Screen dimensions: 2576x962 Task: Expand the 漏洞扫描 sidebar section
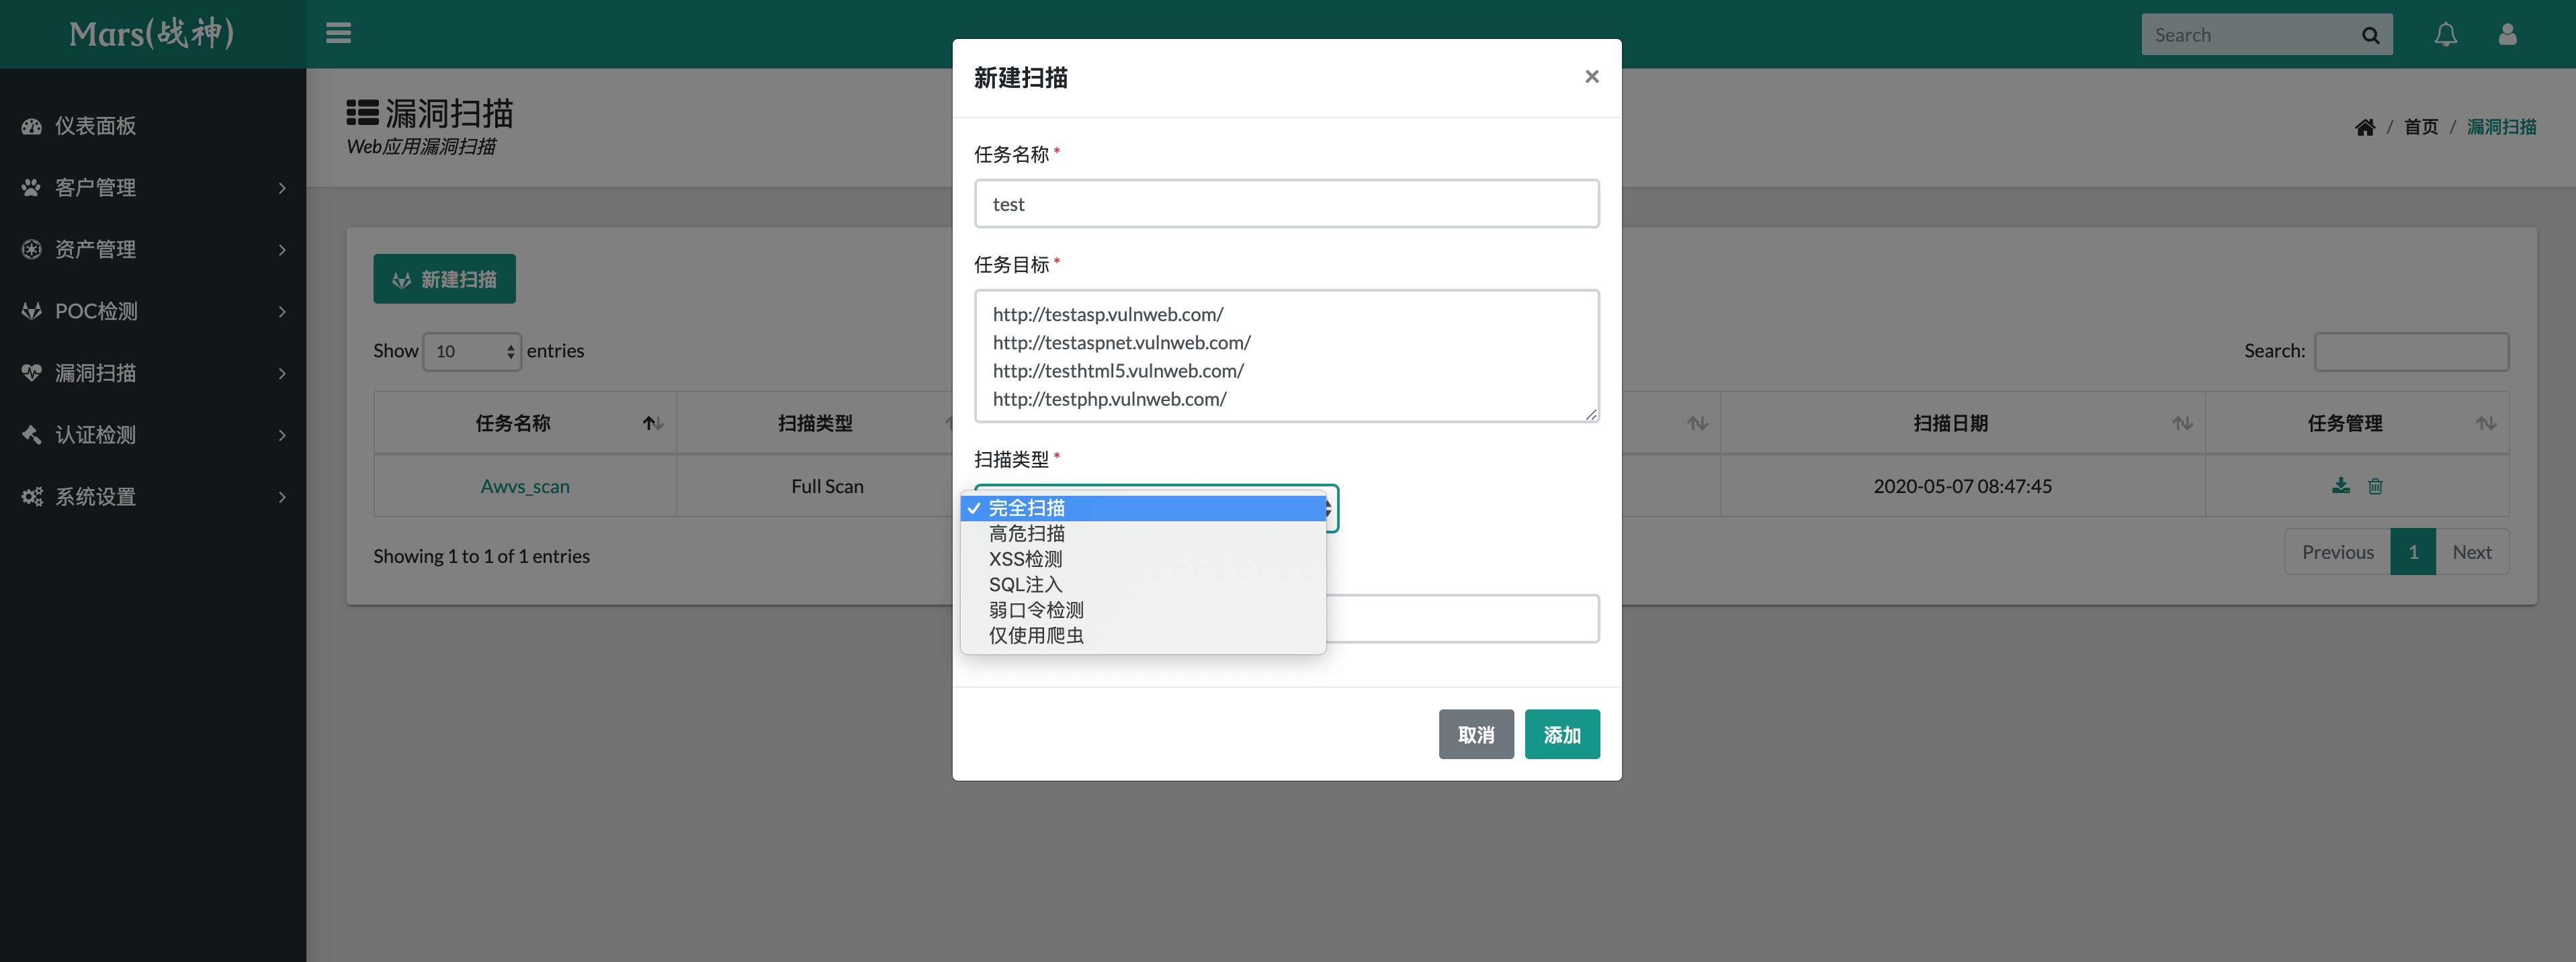point(97,373)
